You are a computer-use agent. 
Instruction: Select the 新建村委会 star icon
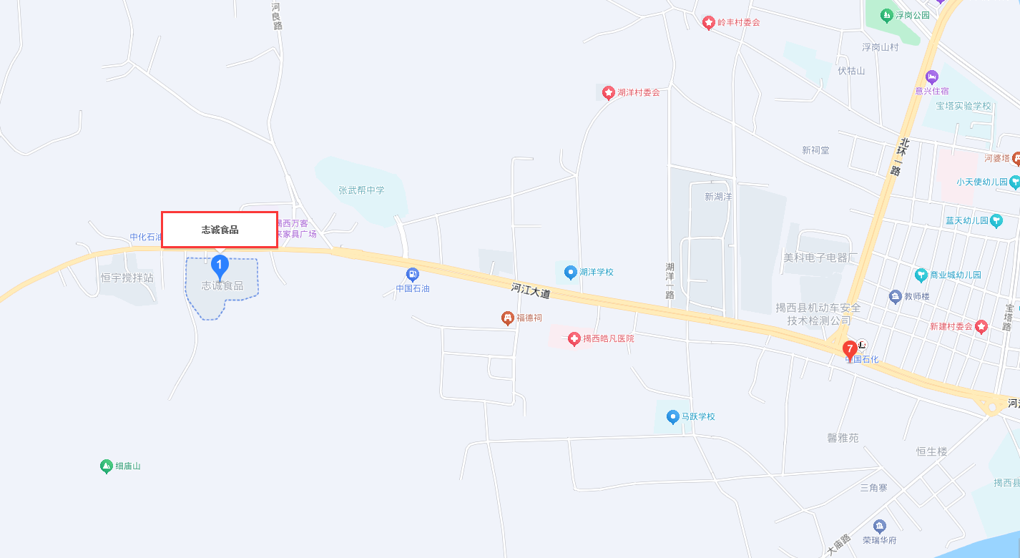point(981,326)
